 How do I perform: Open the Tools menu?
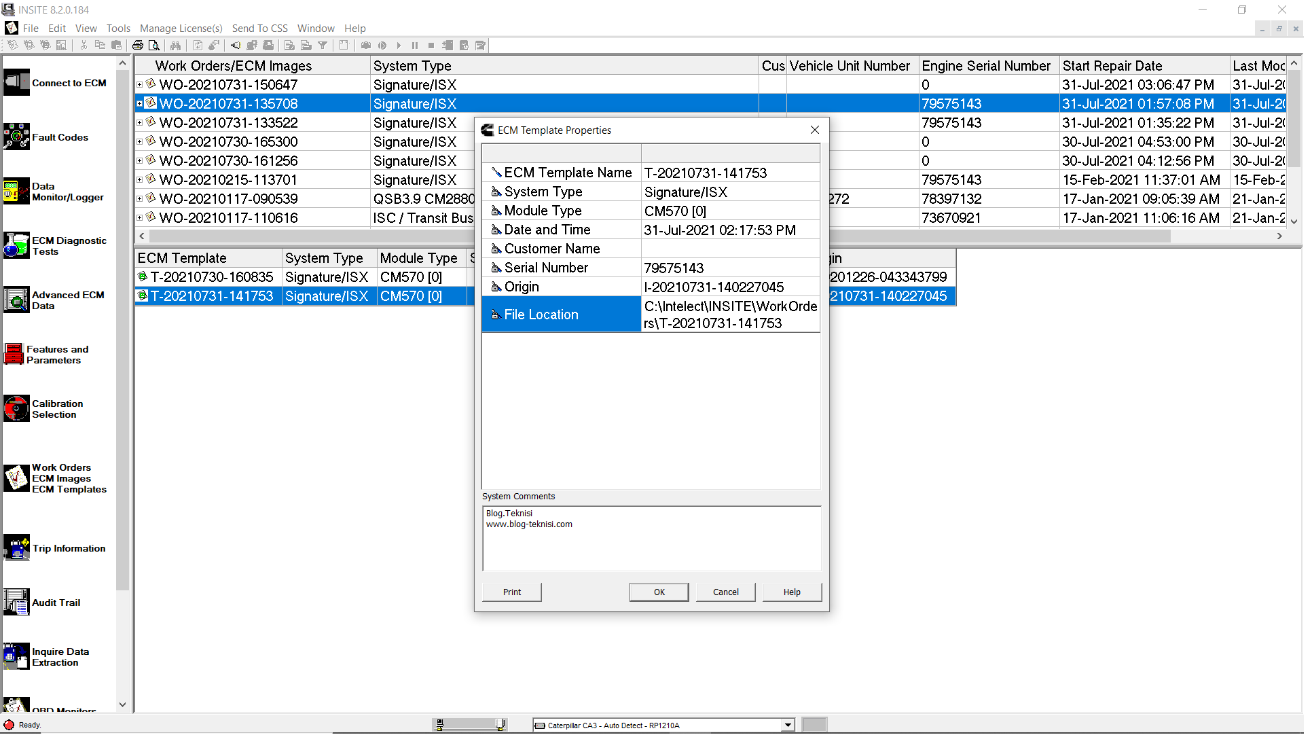(118, 29)
